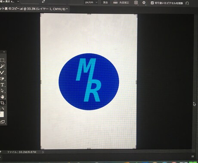Click the right middle crop handle
This screenshot has width=198, height=163.
coord(136,82)
